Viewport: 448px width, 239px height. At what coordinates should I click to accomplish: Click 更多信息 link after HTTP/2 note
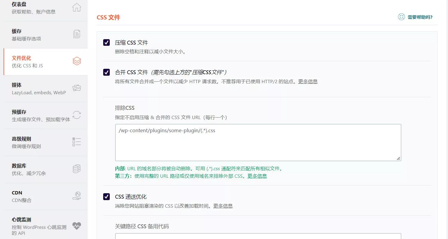pos(308,81)
